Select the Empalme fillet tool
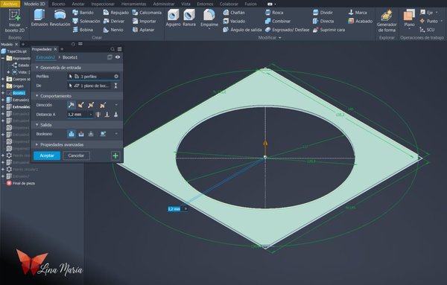 pyautogui.click(x=209, y=19)
